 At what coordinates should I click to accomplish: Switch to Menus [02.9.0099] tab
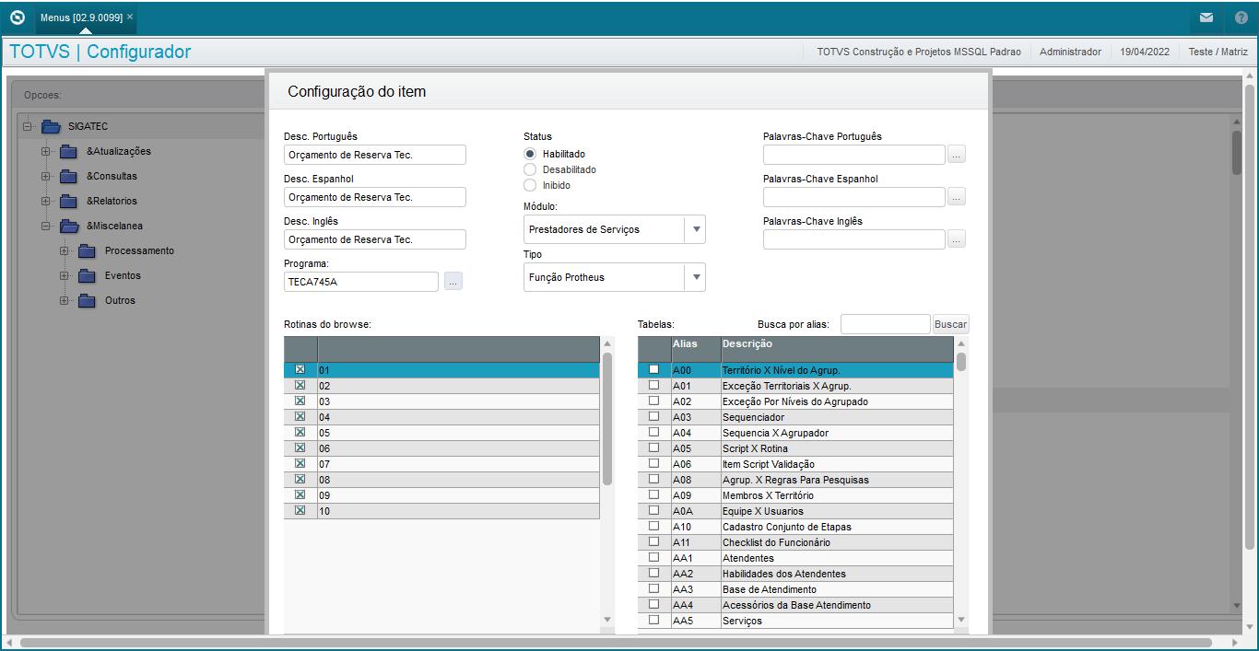coord(80,17)
